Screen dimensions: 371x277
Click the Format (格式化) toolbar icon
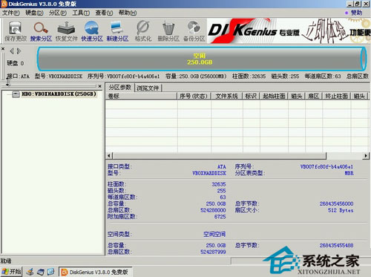pyautogui.click(x=143, y=30)
